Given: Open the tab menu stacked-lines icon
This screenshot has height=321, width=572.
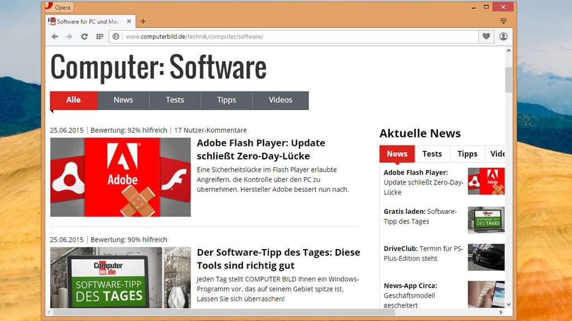Looking at the screenshot, I should [503, 21].
